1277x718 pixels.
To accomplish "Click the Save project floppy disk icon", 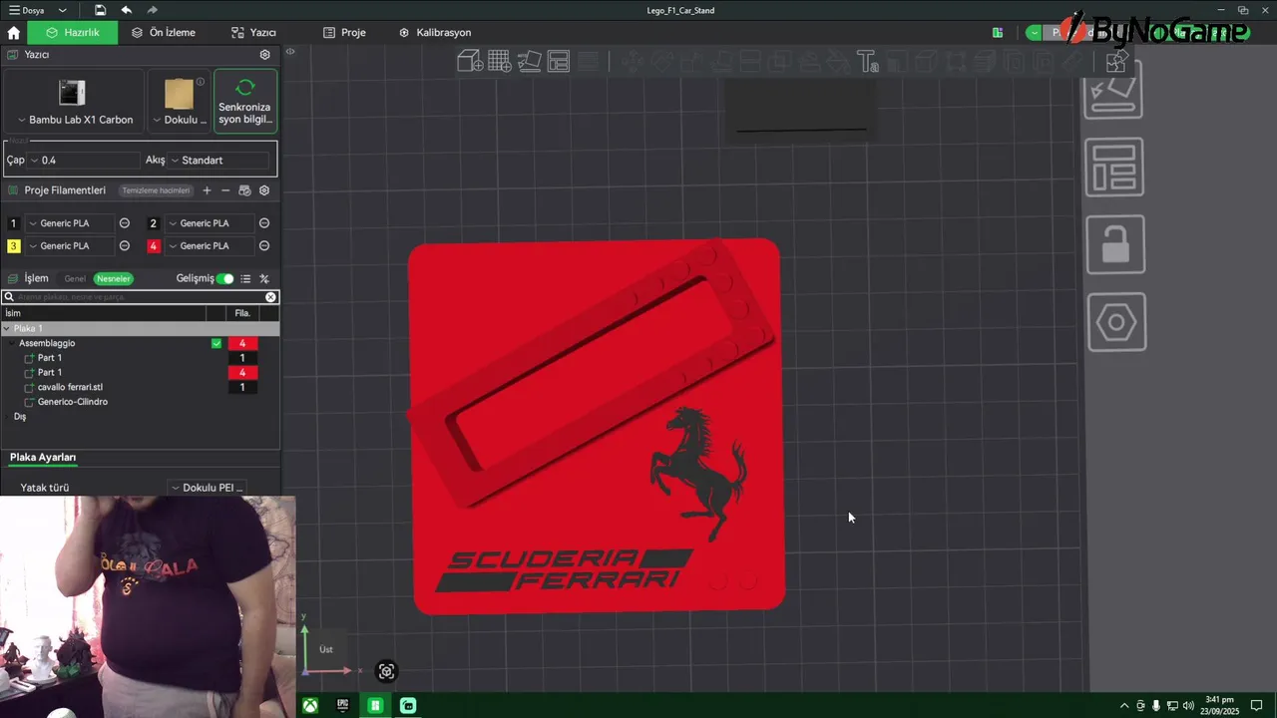I will (x=101, y=10).
